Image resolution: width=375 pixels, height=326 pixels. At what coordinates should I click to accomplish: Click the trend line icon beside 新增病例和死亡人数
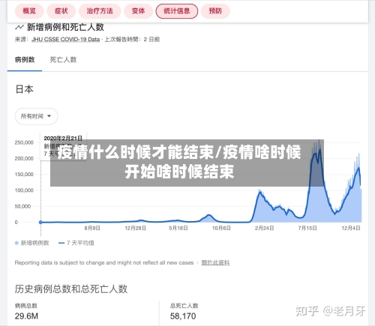(x=19, y=27)
